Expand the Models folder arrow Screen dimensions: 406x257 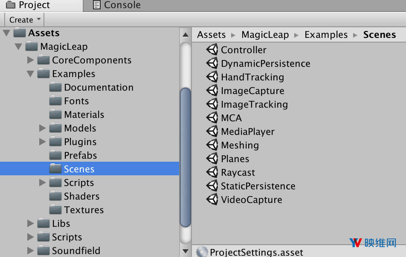[42, 128]
